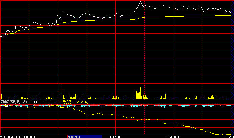Click the tallest yellow volume bar
The image size is (234, 138).
(x=57, y=83)
